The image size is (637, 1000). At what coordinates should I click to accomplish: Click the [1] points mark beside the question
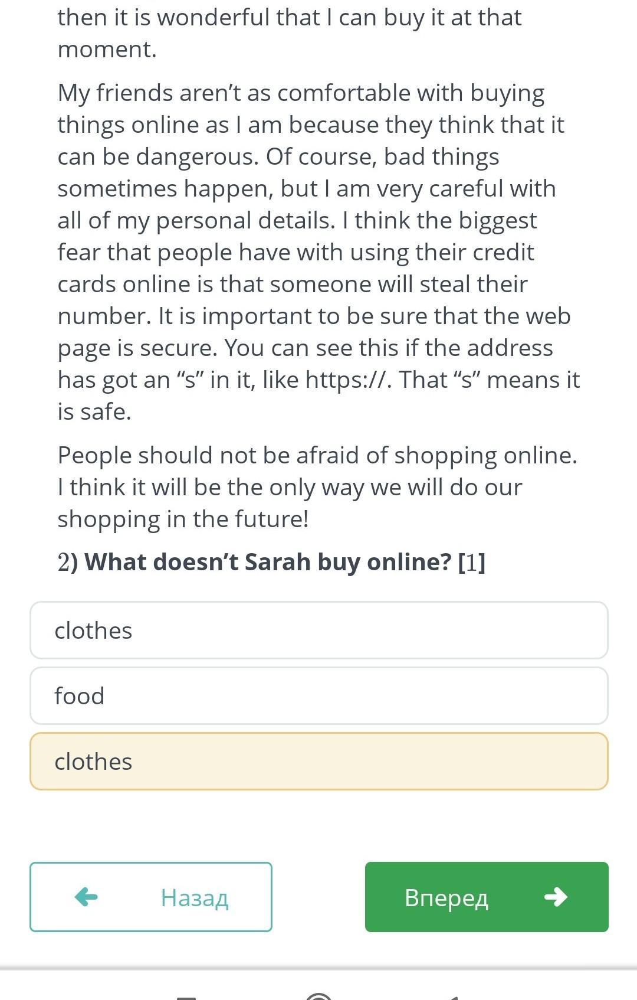point(472,562)
